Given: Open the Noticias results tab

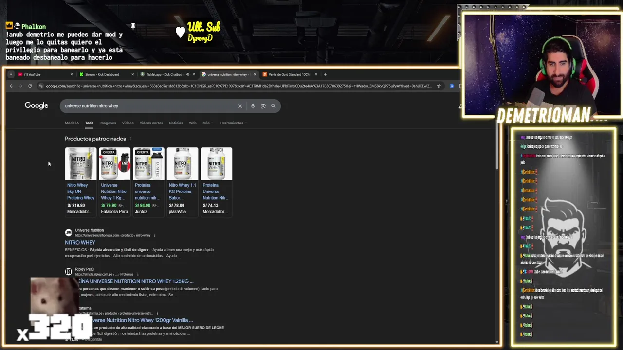Looking at the screenshot, I should coord(176,123).
